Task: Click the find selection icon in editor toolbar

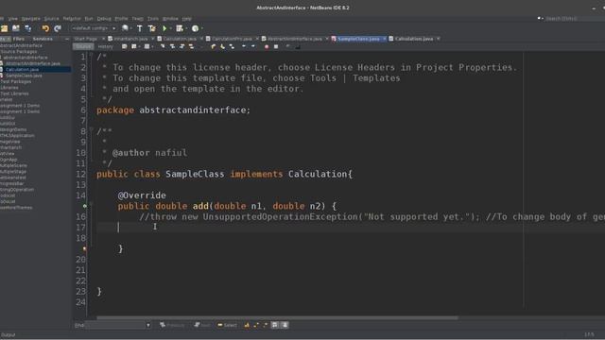Action: coord(163,46)
